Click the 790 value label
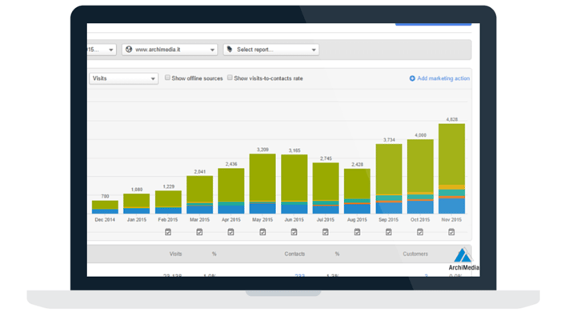569x316 pixels. [x=105, y=196]
